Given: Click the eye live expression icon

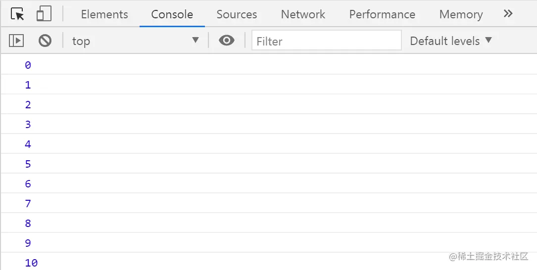Looking at the screenshot, I should (227, 41).
